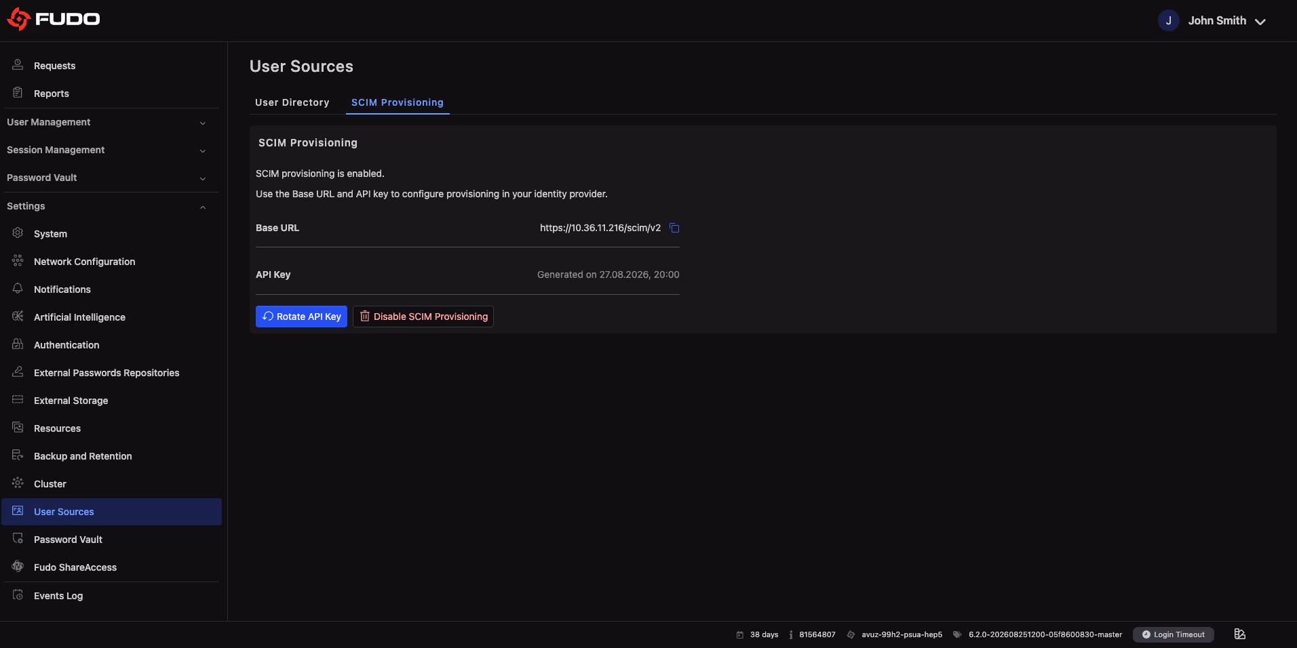
Task: Open Resources settings
Action: pyautogui.click(x=111, y=428)
